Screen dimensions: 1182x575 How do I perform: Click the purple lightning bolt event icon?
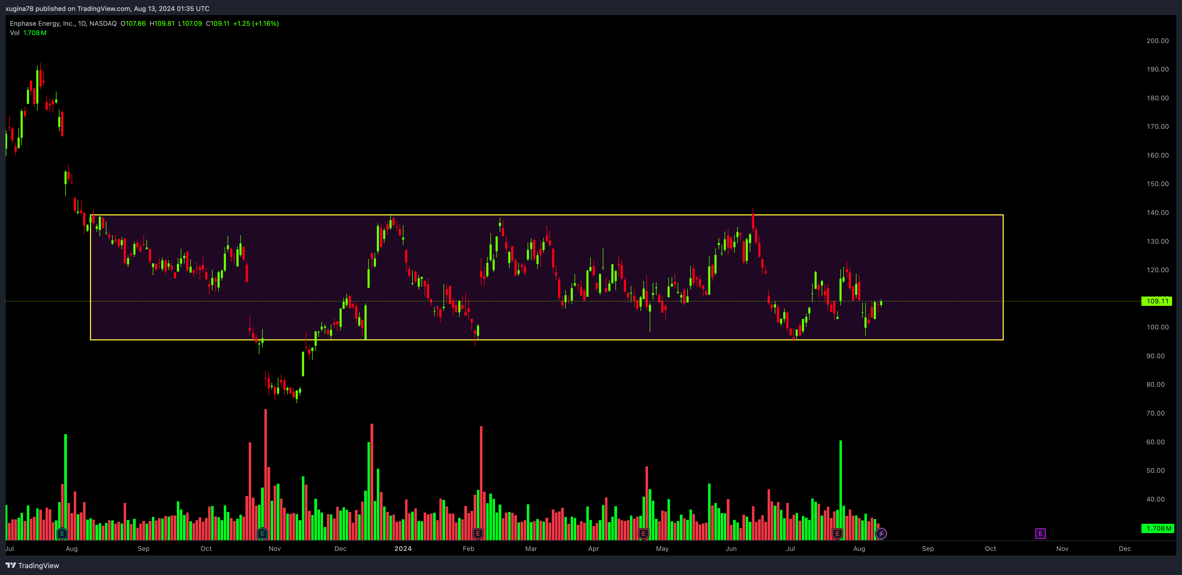[x=881, y=533]
